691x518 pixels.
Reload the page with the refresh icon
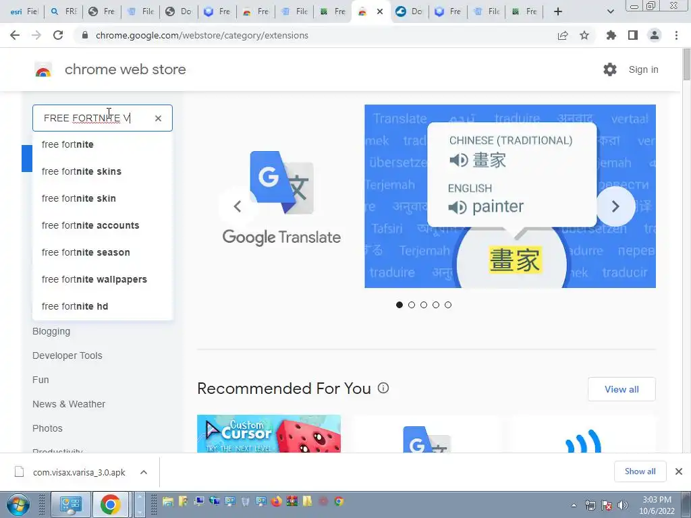coord(58,35)
